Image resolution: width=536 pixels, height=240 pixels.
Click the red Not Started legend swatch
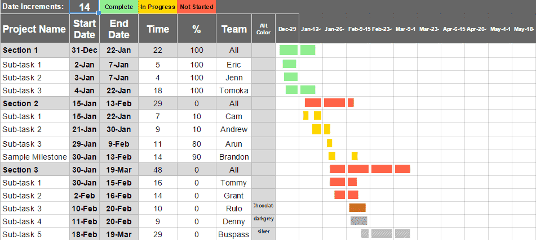[197, 7]
